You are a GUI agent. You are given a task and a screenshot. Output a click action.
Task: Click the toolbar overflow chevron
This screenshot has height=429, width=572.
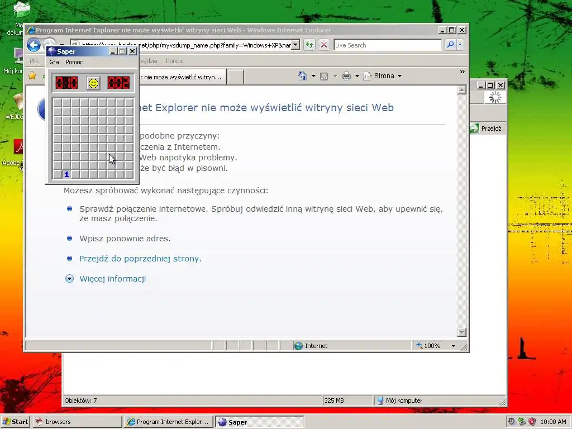(x=462, y=72)
